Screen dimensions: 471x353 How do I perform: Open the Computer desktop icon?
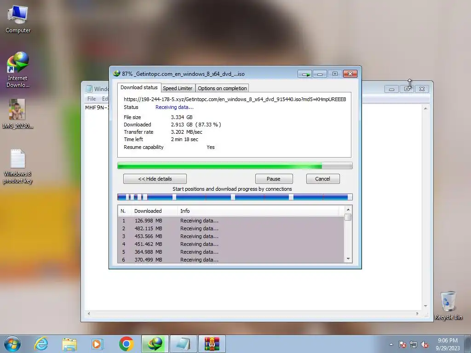(18, 18)
